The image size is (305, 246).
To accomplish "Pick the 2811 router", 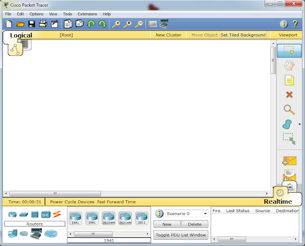I will [142, 218].
